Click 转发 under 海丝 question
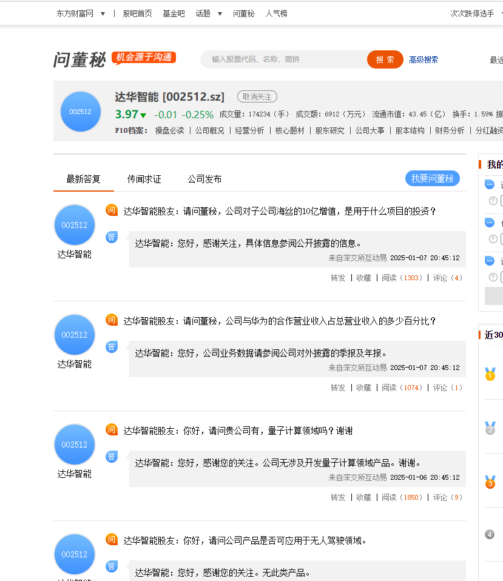503x581 pixels. (x=338, y=278)
